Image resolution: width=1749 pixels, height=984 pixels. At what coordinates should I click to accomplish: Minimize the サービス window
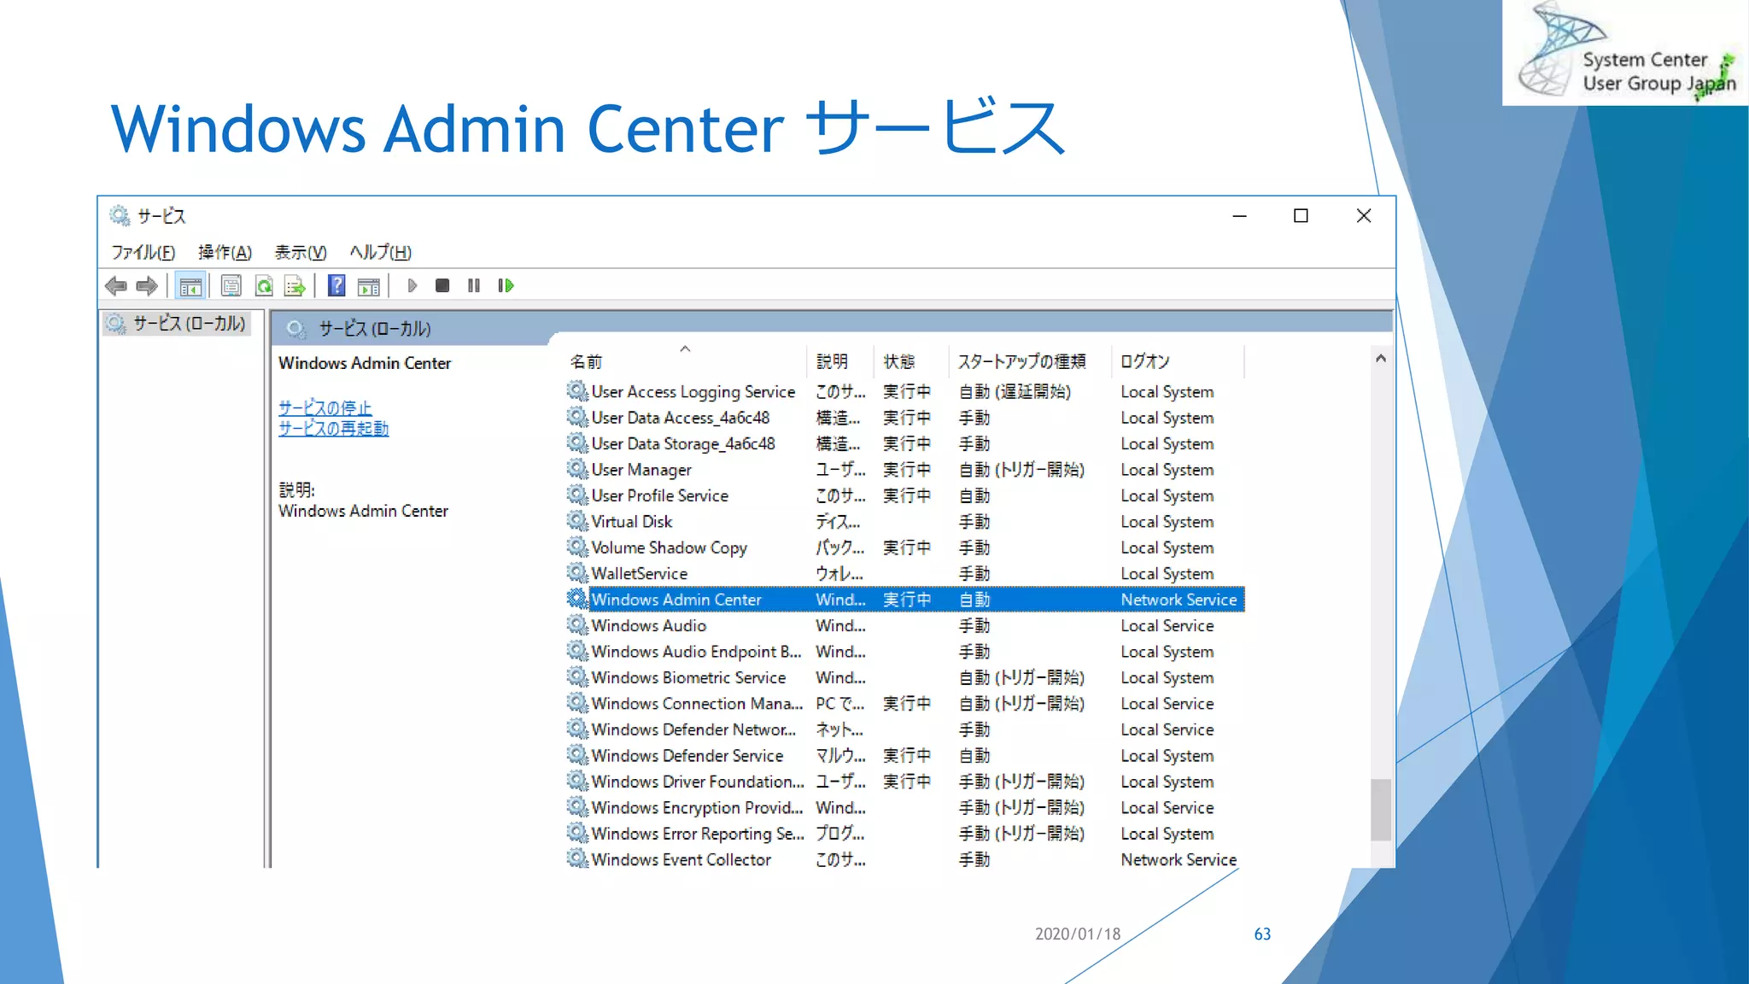point(1239,216)
